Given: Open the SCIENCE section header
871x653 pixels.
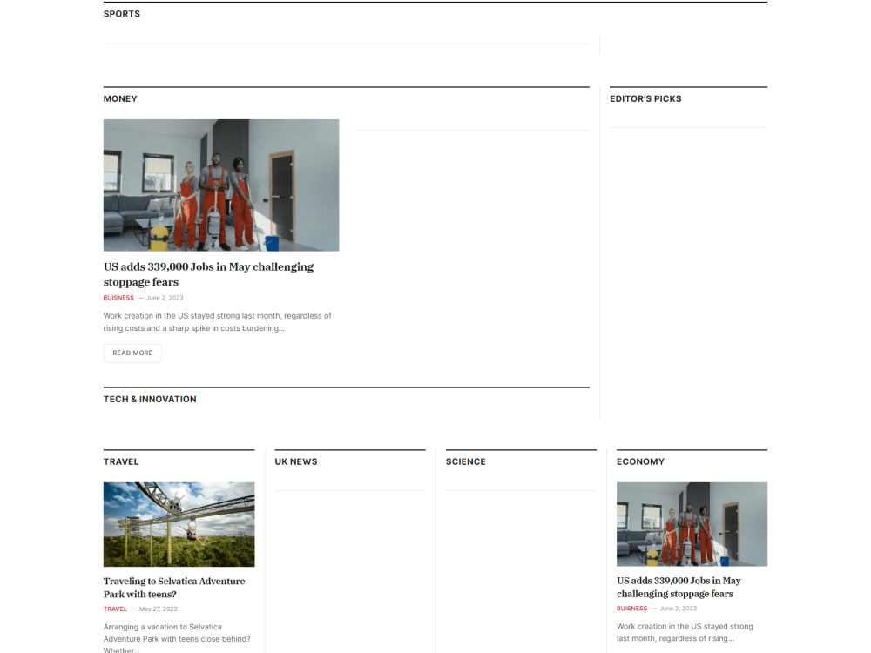Looking at the screenshot, I should click(466, 461).
